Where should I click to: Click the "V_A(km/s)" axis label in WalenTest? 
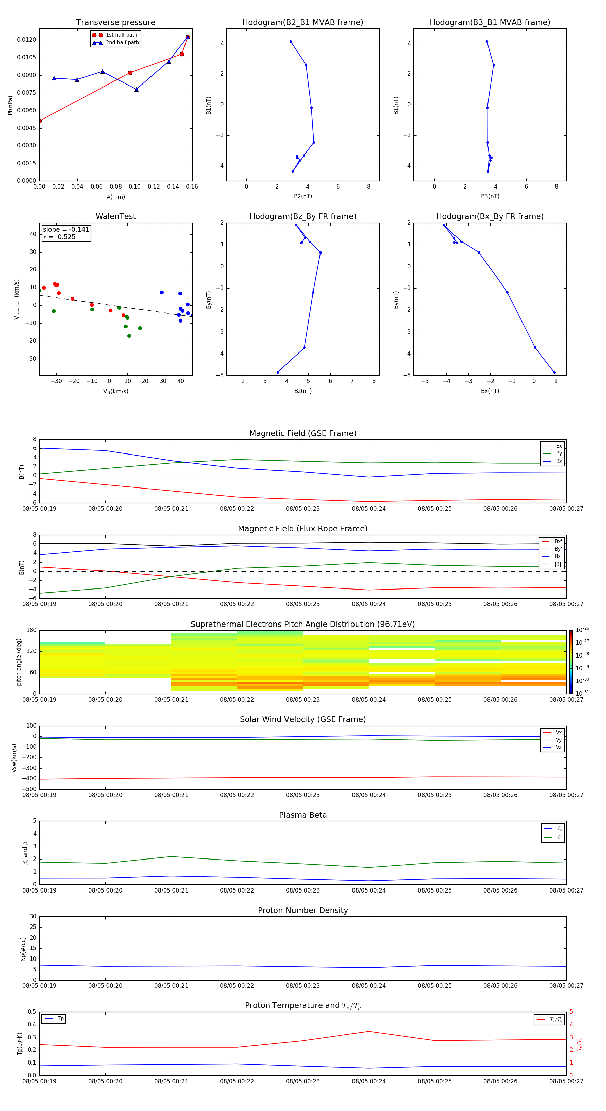115,391
